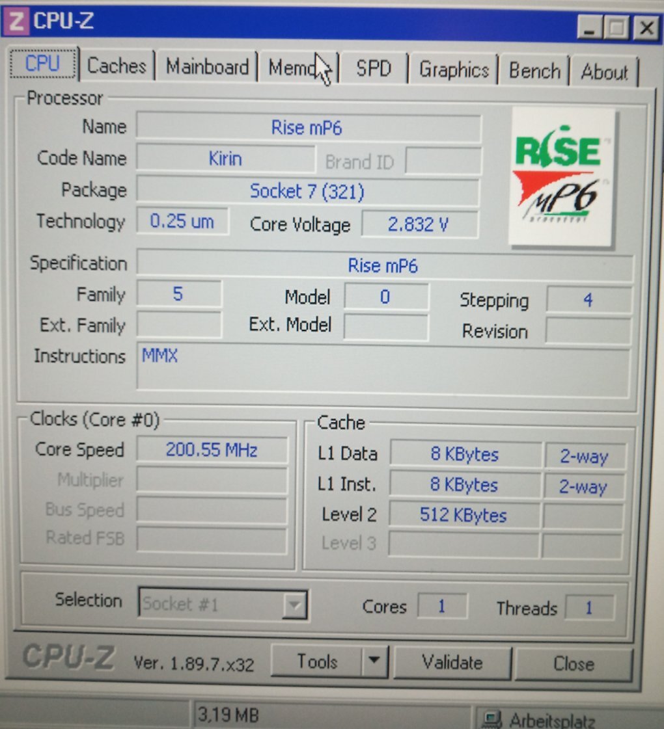The width and height of the screenshot is (664, 729).
Task: Click the Package value 'Socket 7 (321)'
Action: (307, 191)
